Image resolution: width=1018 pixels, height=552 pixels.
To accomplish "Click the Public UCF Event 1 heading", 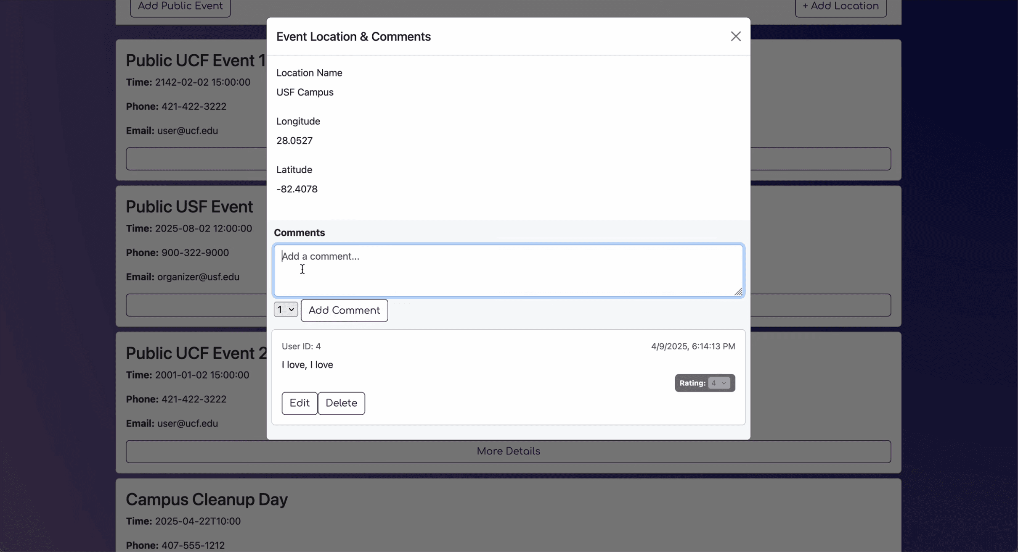I will coord(196,60).
